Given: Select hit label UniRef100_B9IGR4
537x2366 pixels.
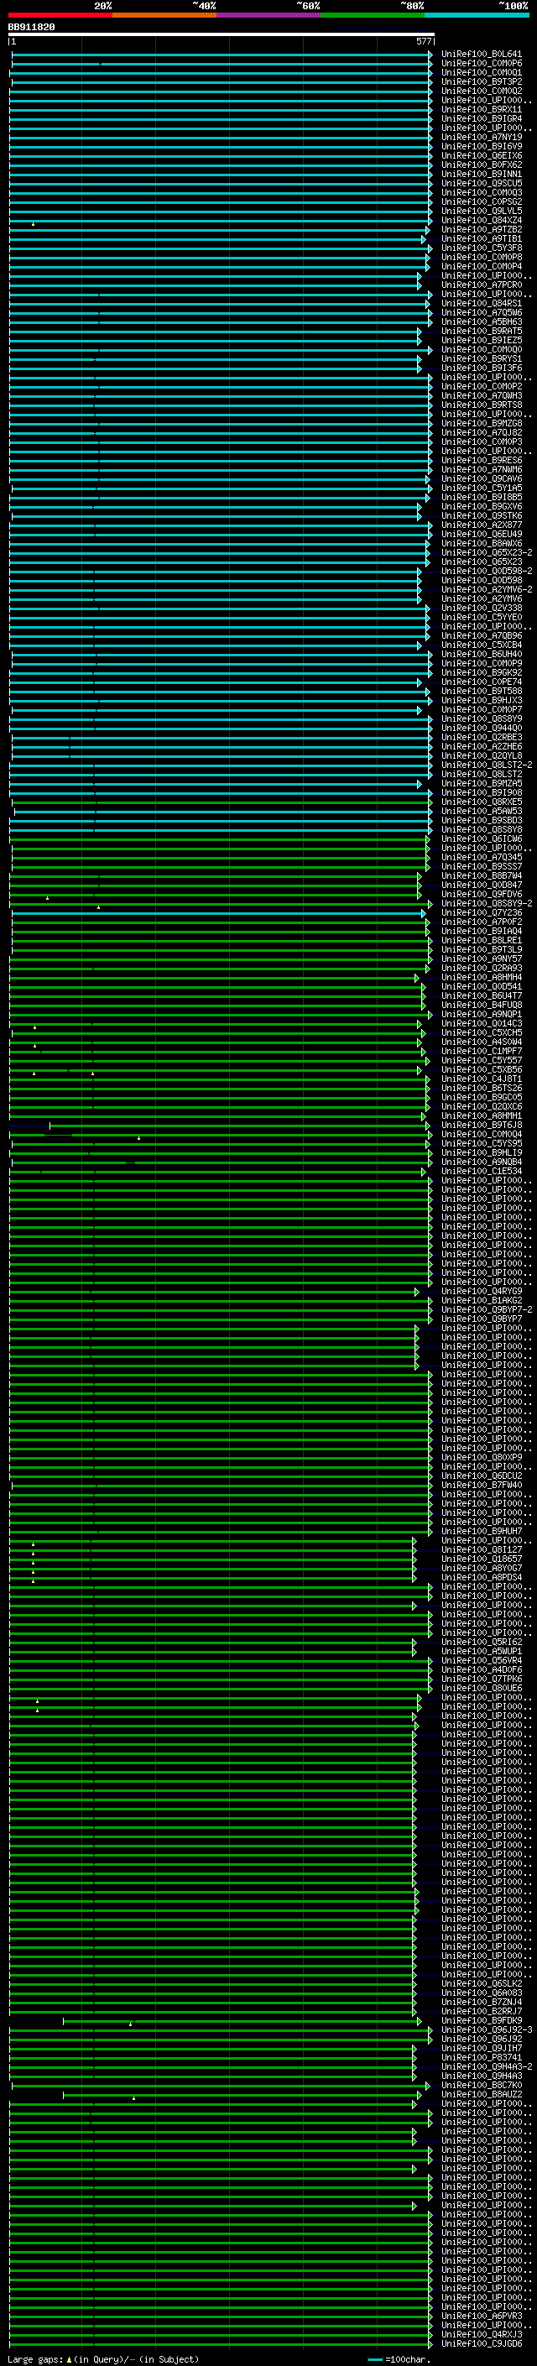Looking at the screenshot, I should 481,118.
